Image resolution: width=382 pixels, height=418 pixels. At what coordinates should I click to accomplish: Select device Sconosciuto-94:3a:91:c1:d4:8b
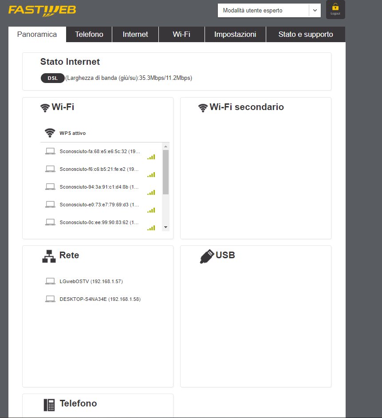click(99, 187)
